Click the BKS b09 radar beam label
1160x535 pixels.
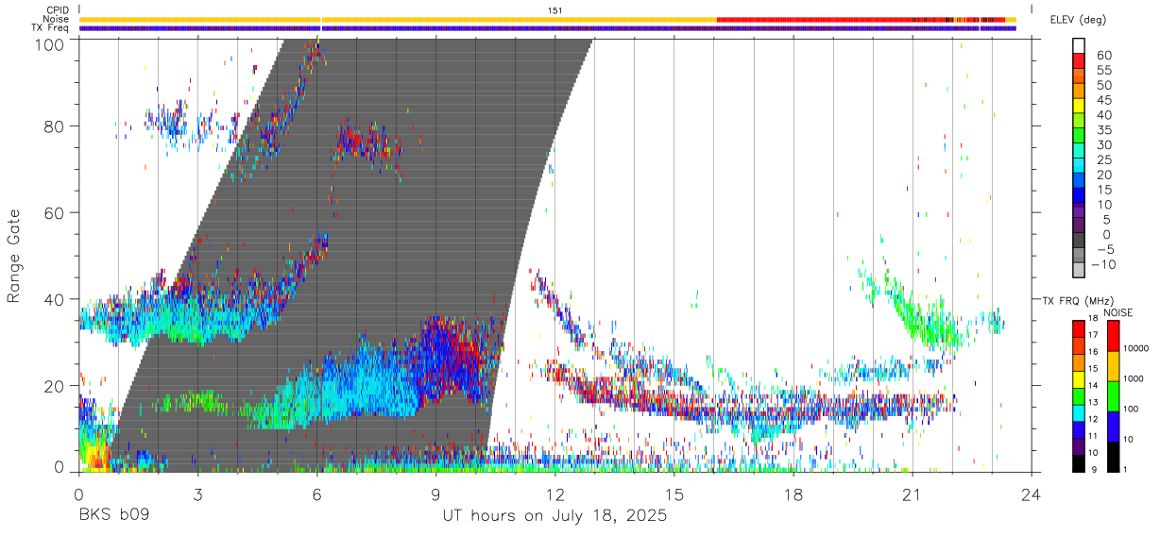coord(113,516)
